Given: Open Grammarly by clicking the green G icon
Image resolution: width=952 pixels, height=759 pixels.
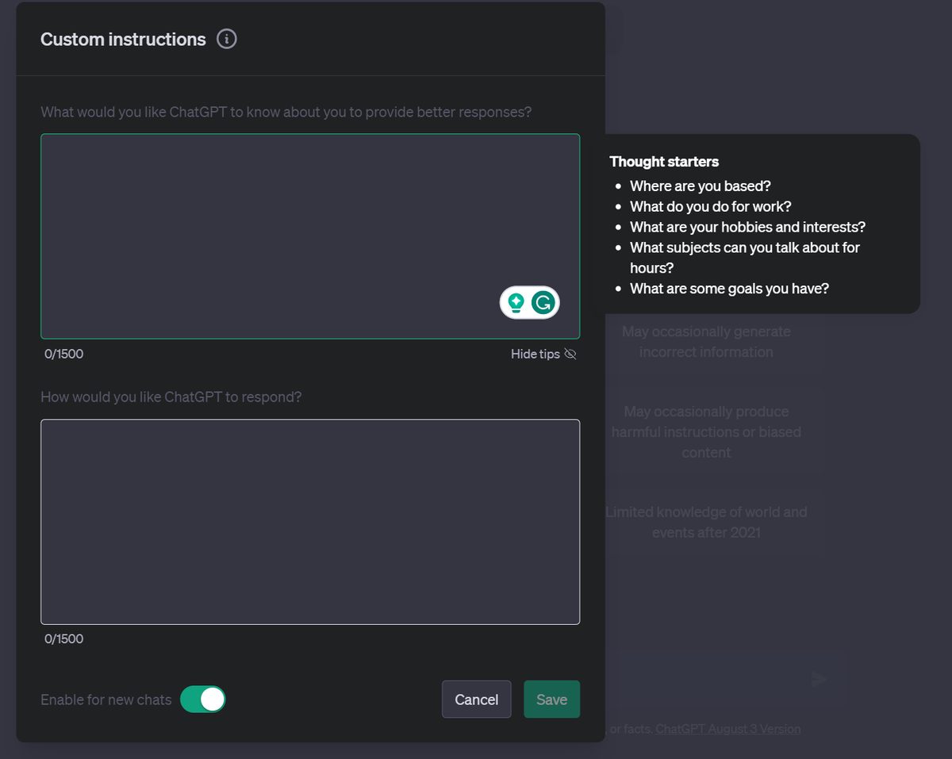Looking at the screenshot, I should (x=545, y=302).
